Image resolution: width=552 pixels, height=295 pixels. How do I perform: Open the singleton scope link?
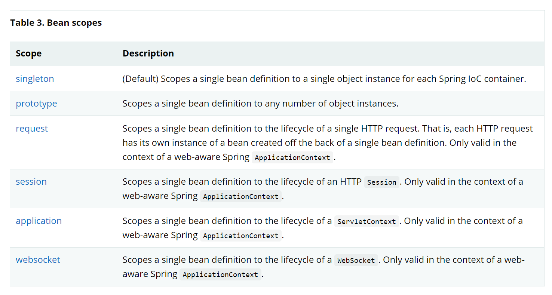click(x=35, y=79)
